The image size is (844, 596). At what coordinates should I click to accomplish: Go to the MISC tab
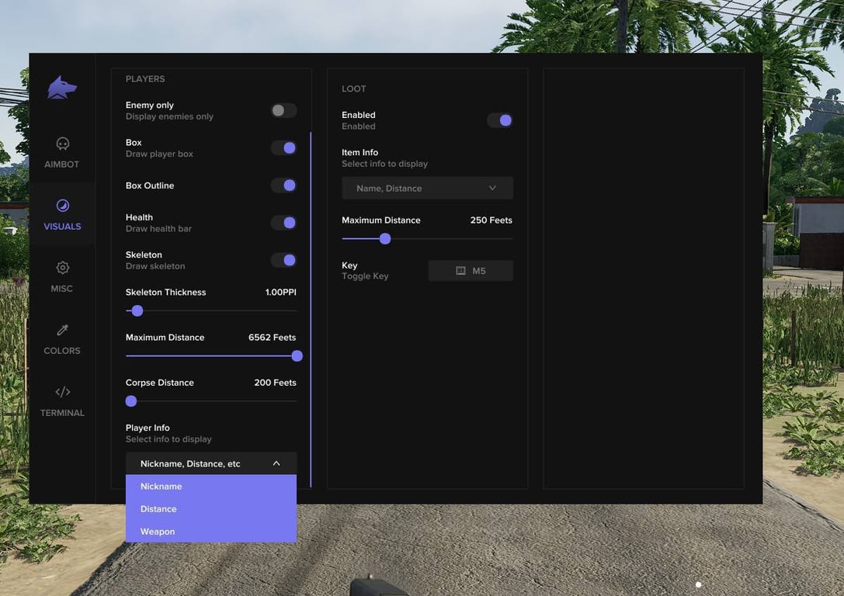coord(62,276)
